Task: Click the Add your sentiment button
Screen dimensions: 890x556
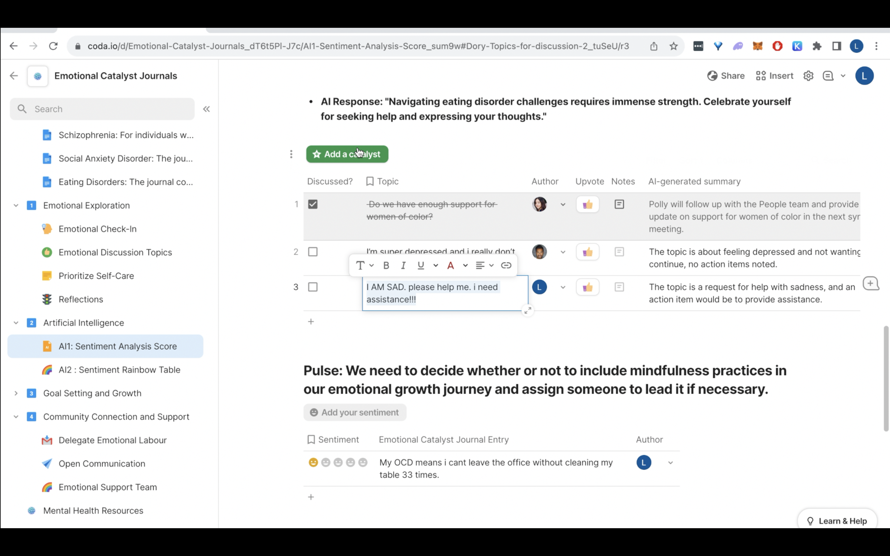Action: click(x=354, y=413)
